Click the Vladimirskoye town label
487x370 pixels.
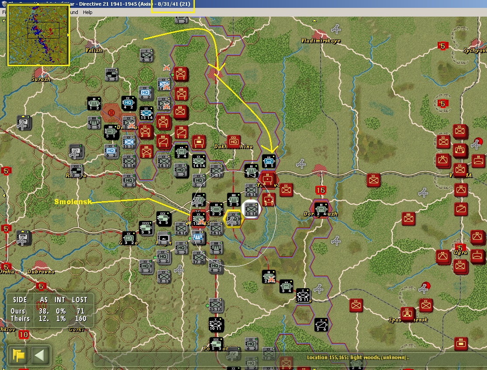tap(321, 41)
